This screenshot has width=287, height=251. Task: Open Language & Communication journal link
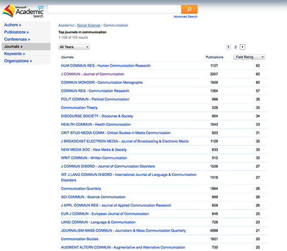click(x=98, y=222)
